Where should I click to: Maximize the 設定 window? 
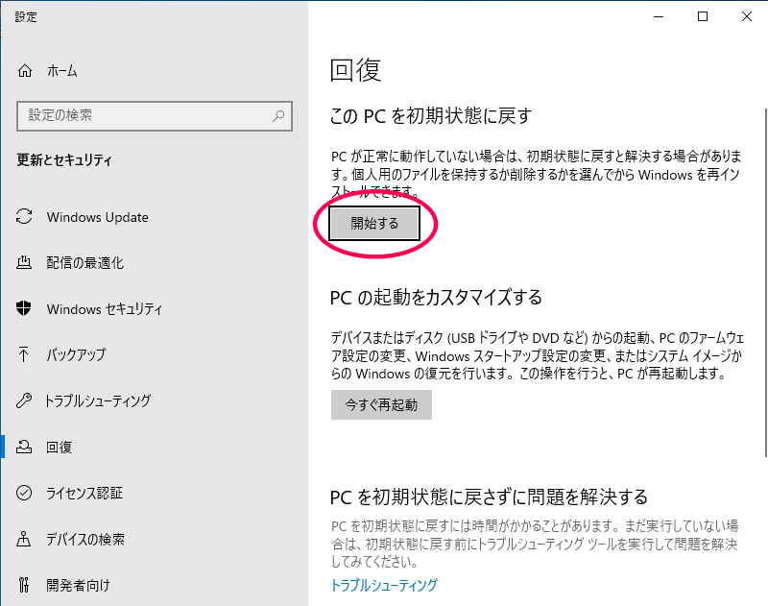click(x=703, y=16)
